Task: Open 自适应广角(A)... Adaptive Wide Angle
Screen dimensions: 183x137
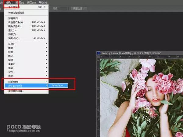Action: tap(26, 22)
